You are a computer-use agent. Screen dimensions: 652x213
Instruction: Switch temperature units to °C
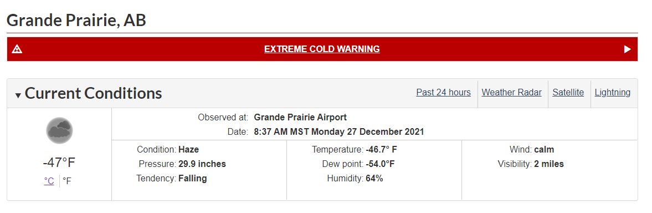49,181
